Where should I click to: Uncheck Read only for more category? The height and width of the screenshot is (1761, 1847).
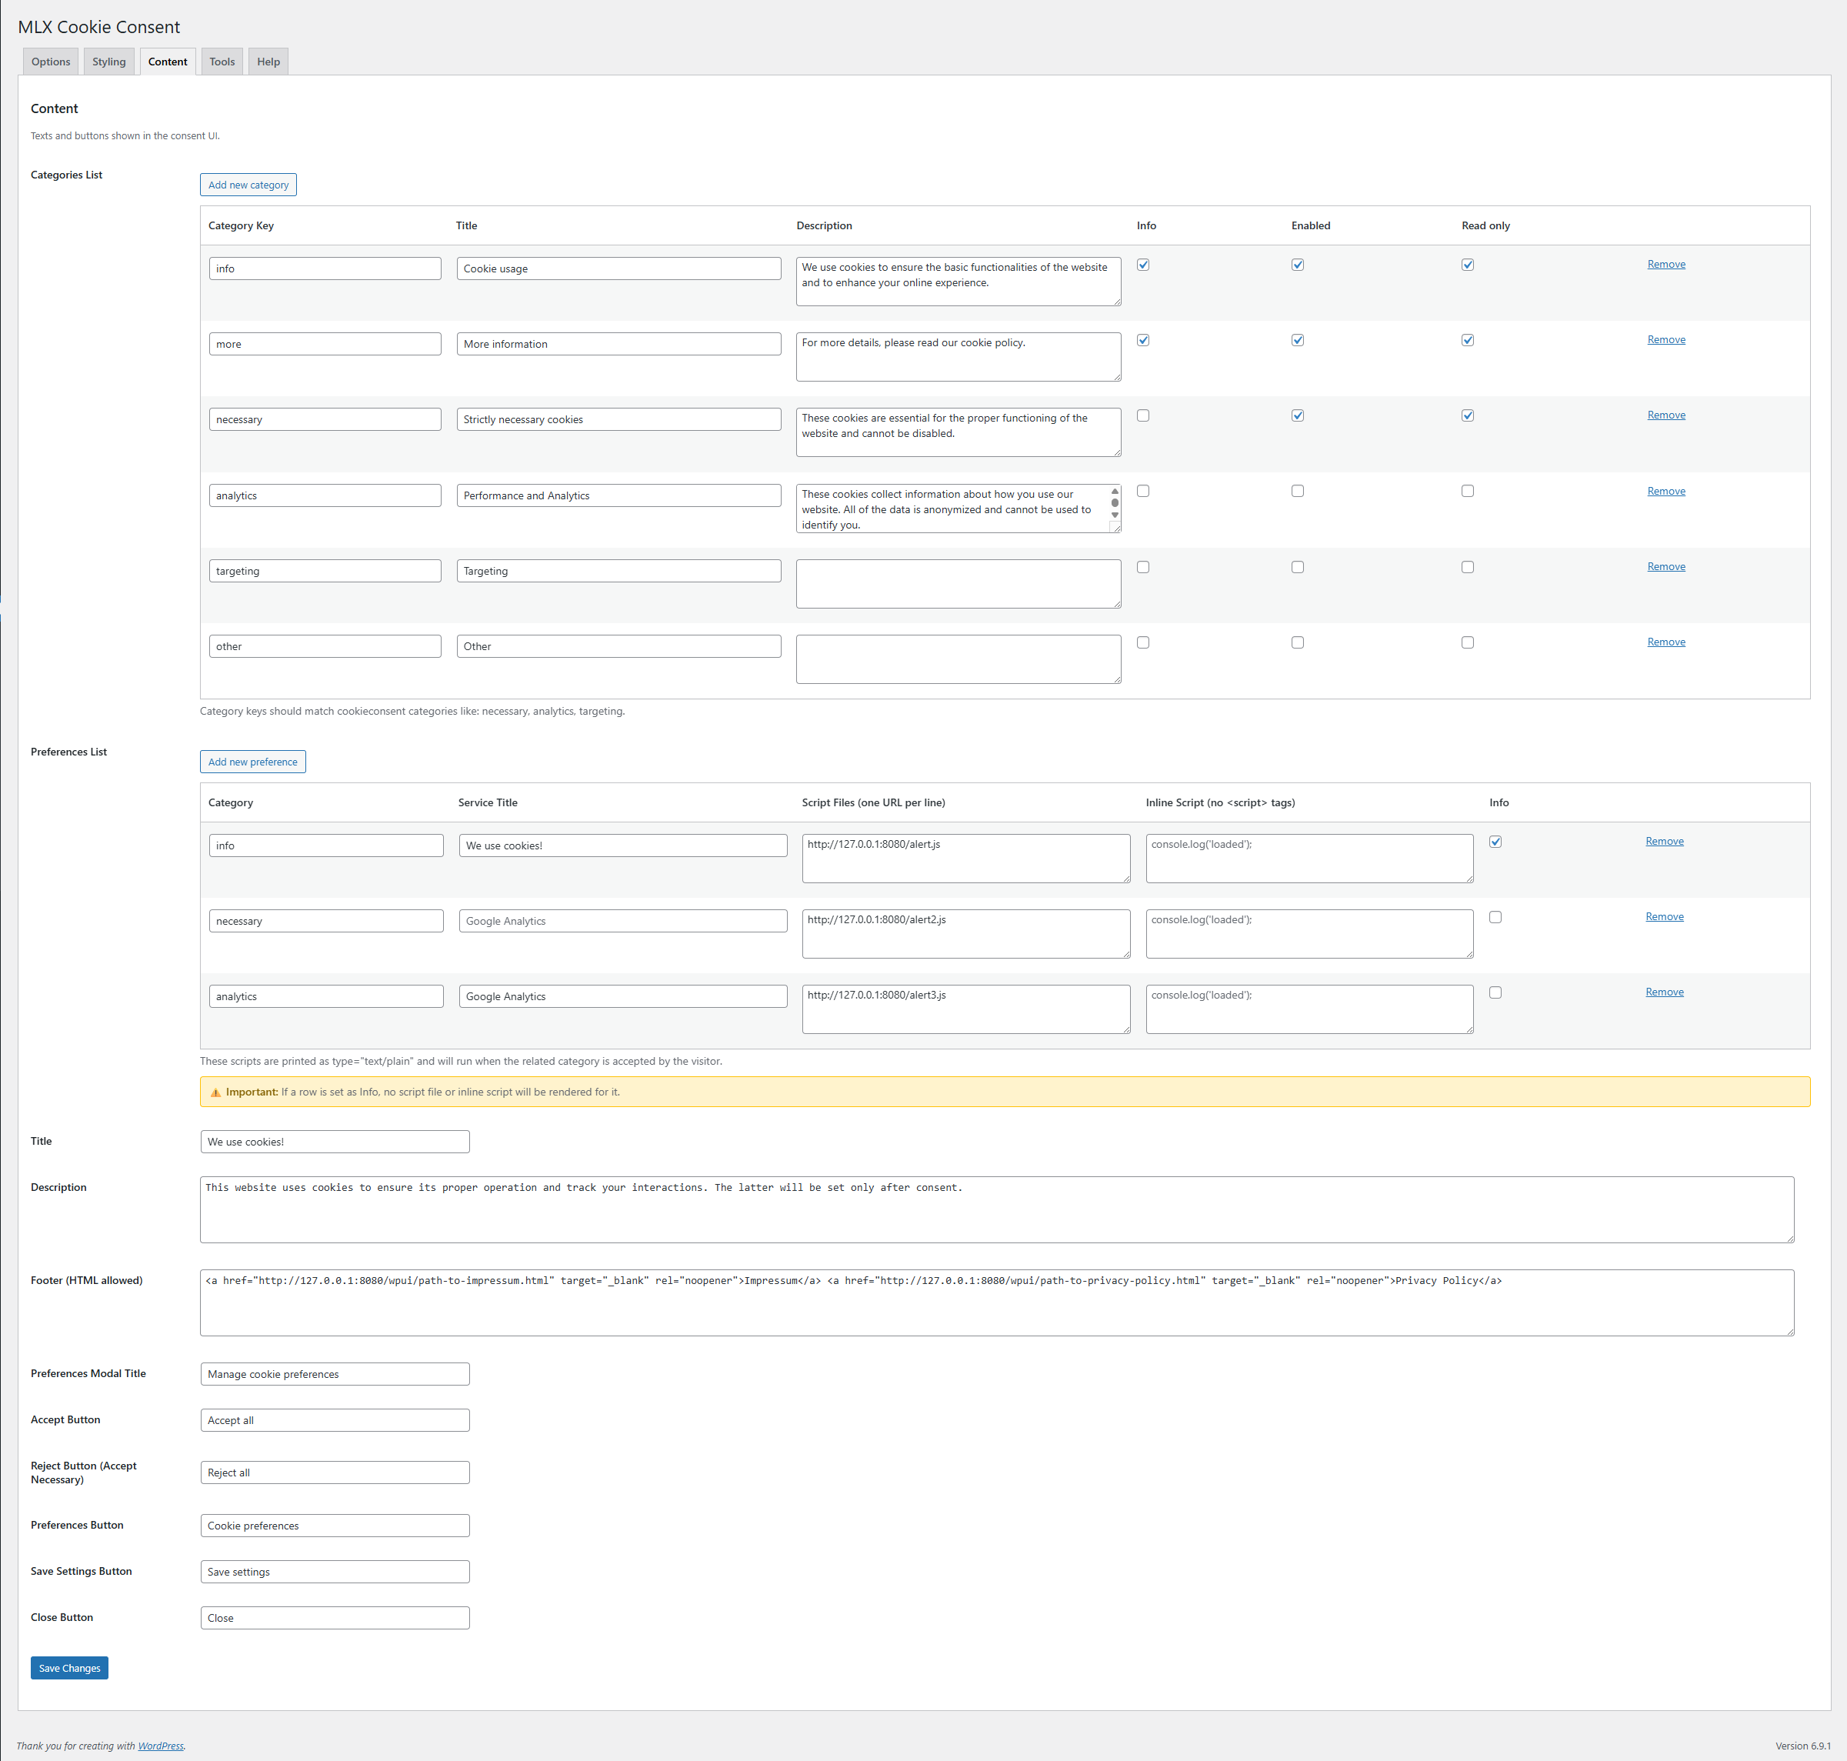(1467, 340)
